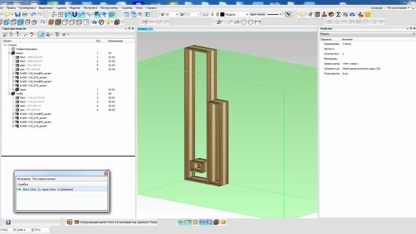This screenshot has width=416, height=234.
Task: Select the Стенка document tab
Action: (145, 29)
